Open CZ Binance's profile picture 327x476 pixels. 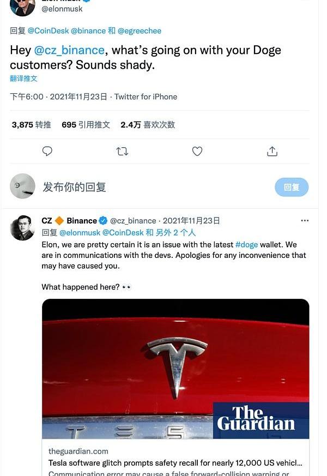(x=22, y=228)
